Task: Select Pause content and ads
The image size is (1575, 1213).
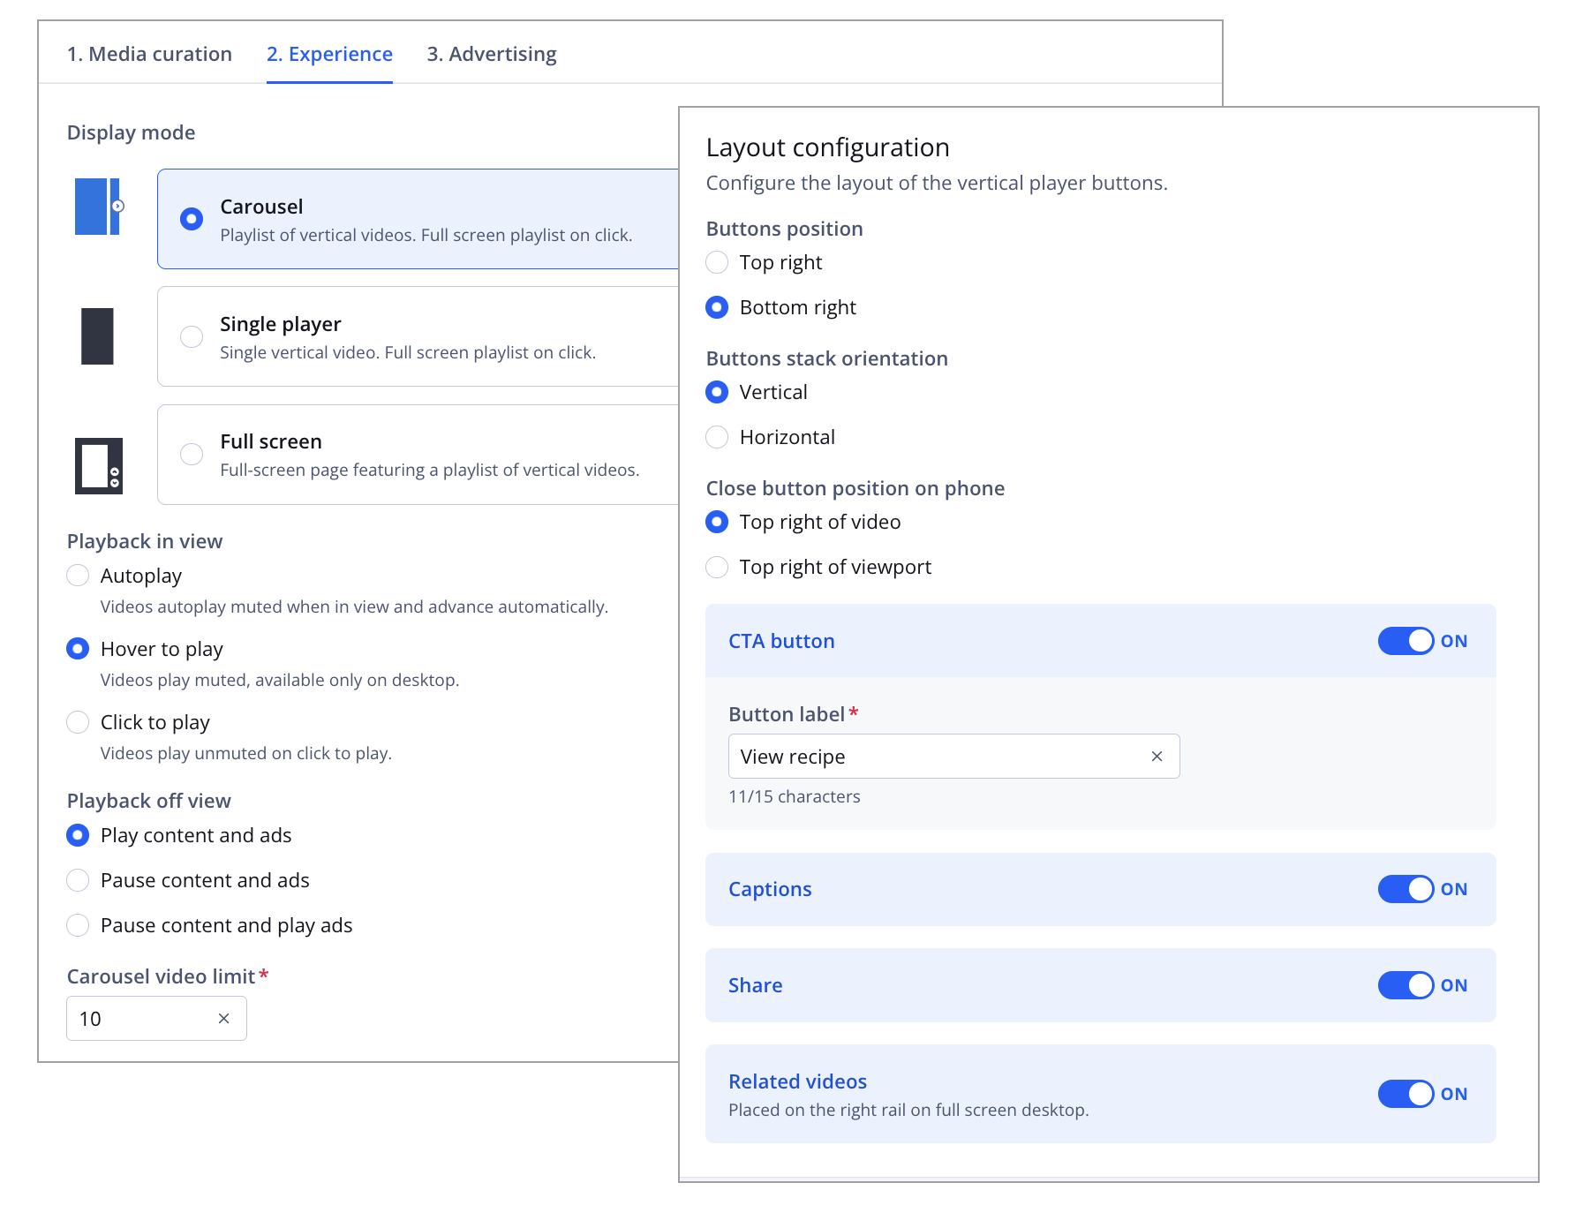Action: coord(78,880)
